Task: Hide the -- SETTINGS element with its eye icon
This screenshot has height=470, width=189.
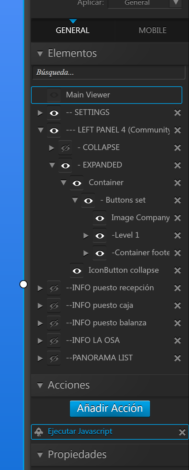Action: click(54, 113)
